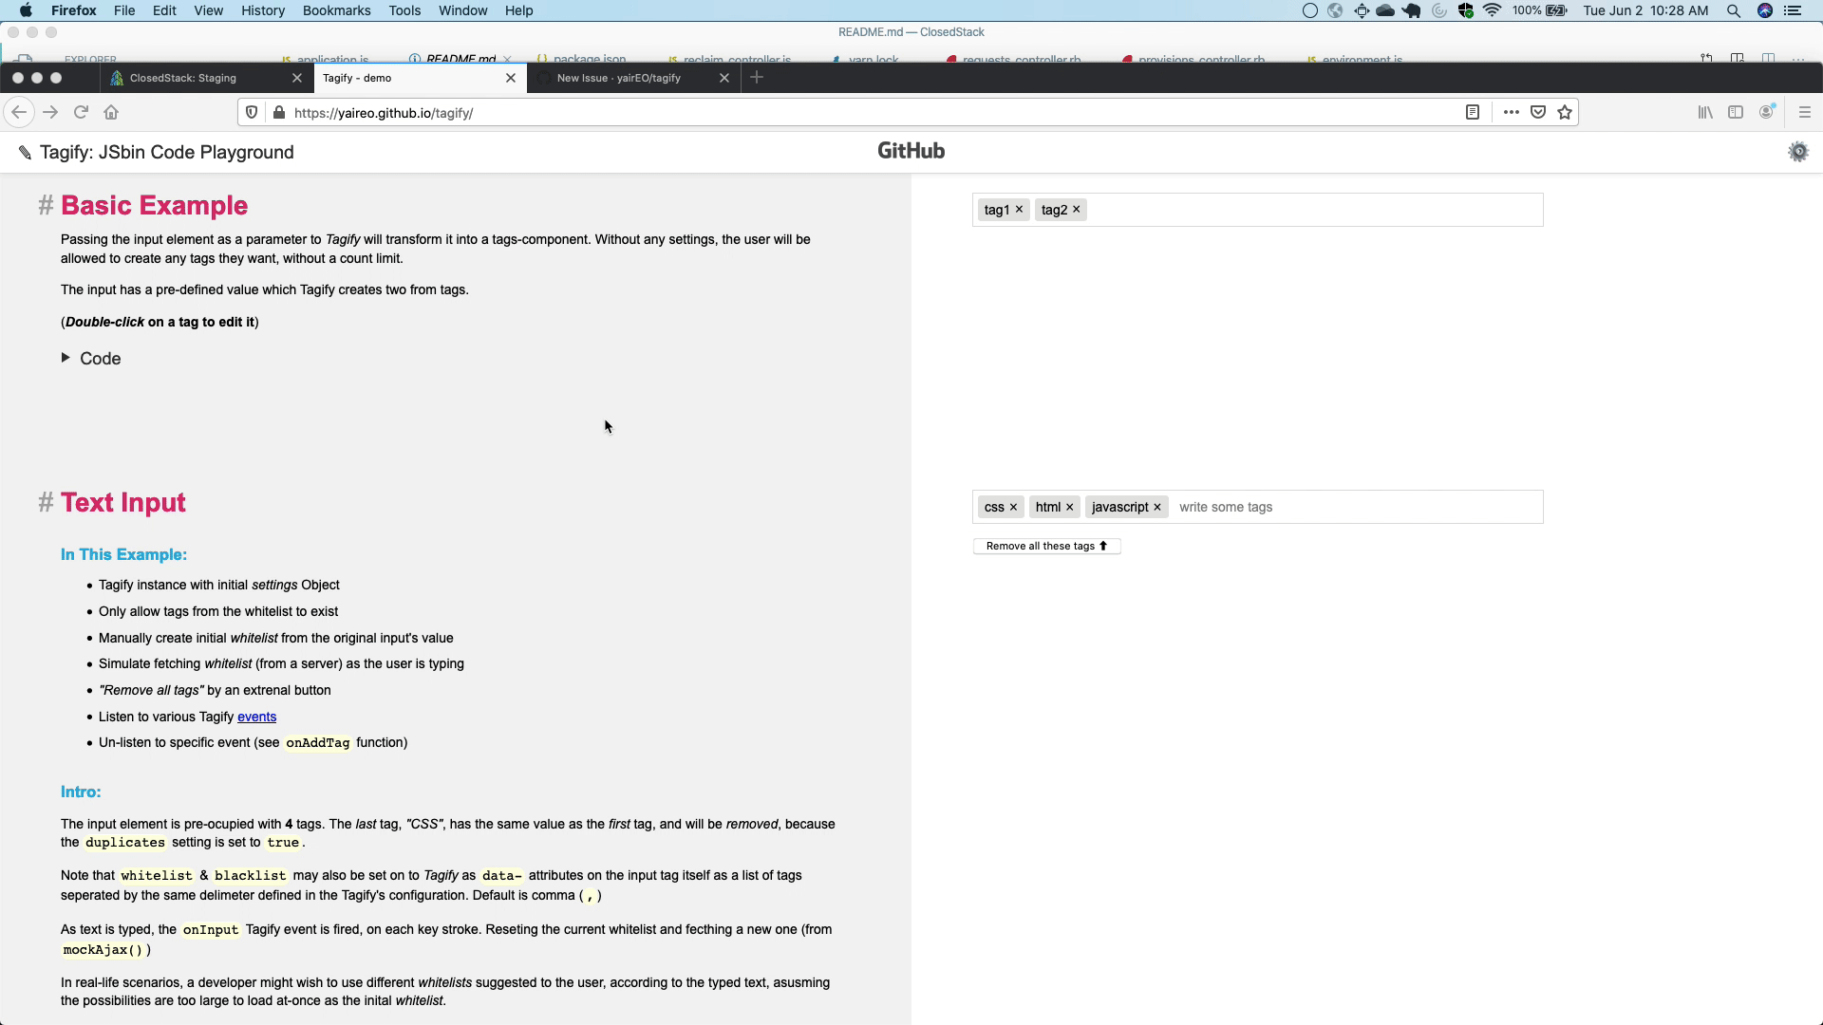Expand the Code disclosure triangle
Viewport: 1823px width, 1025px height.
(66, 358)
